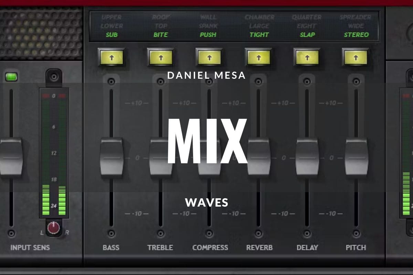Click the PITCH label under the fader
This screenshot has width=413, height=275.
pos(356,247)
